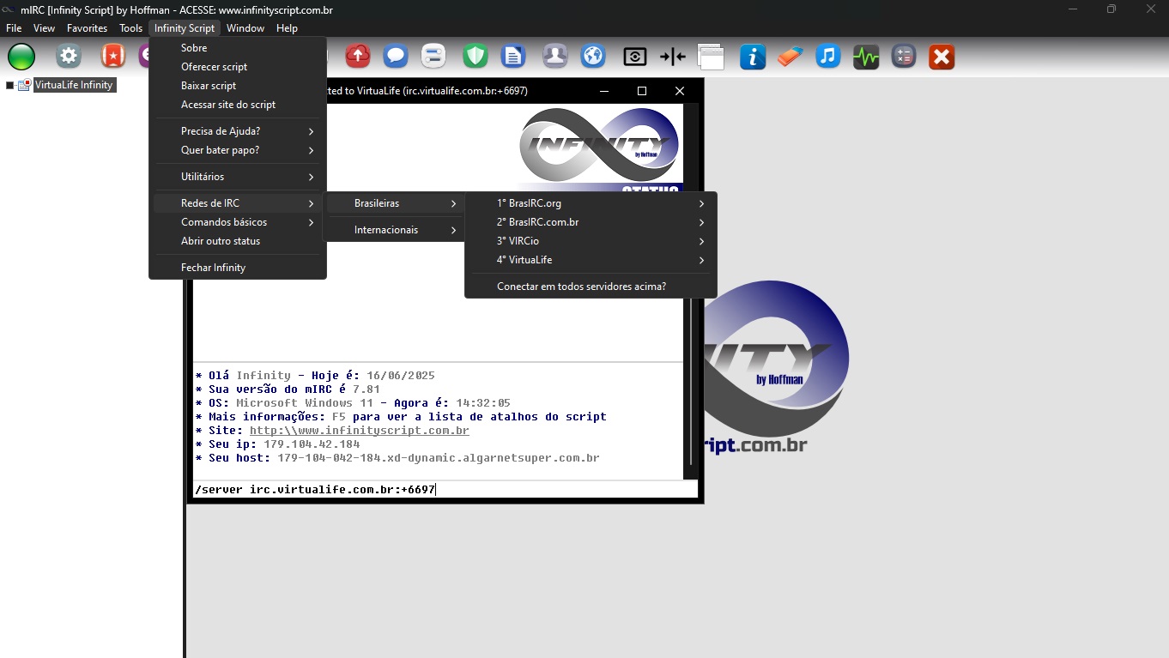Click the green shield icon
This screenshot has height=658, width=1169.
(x=475, y=57)
